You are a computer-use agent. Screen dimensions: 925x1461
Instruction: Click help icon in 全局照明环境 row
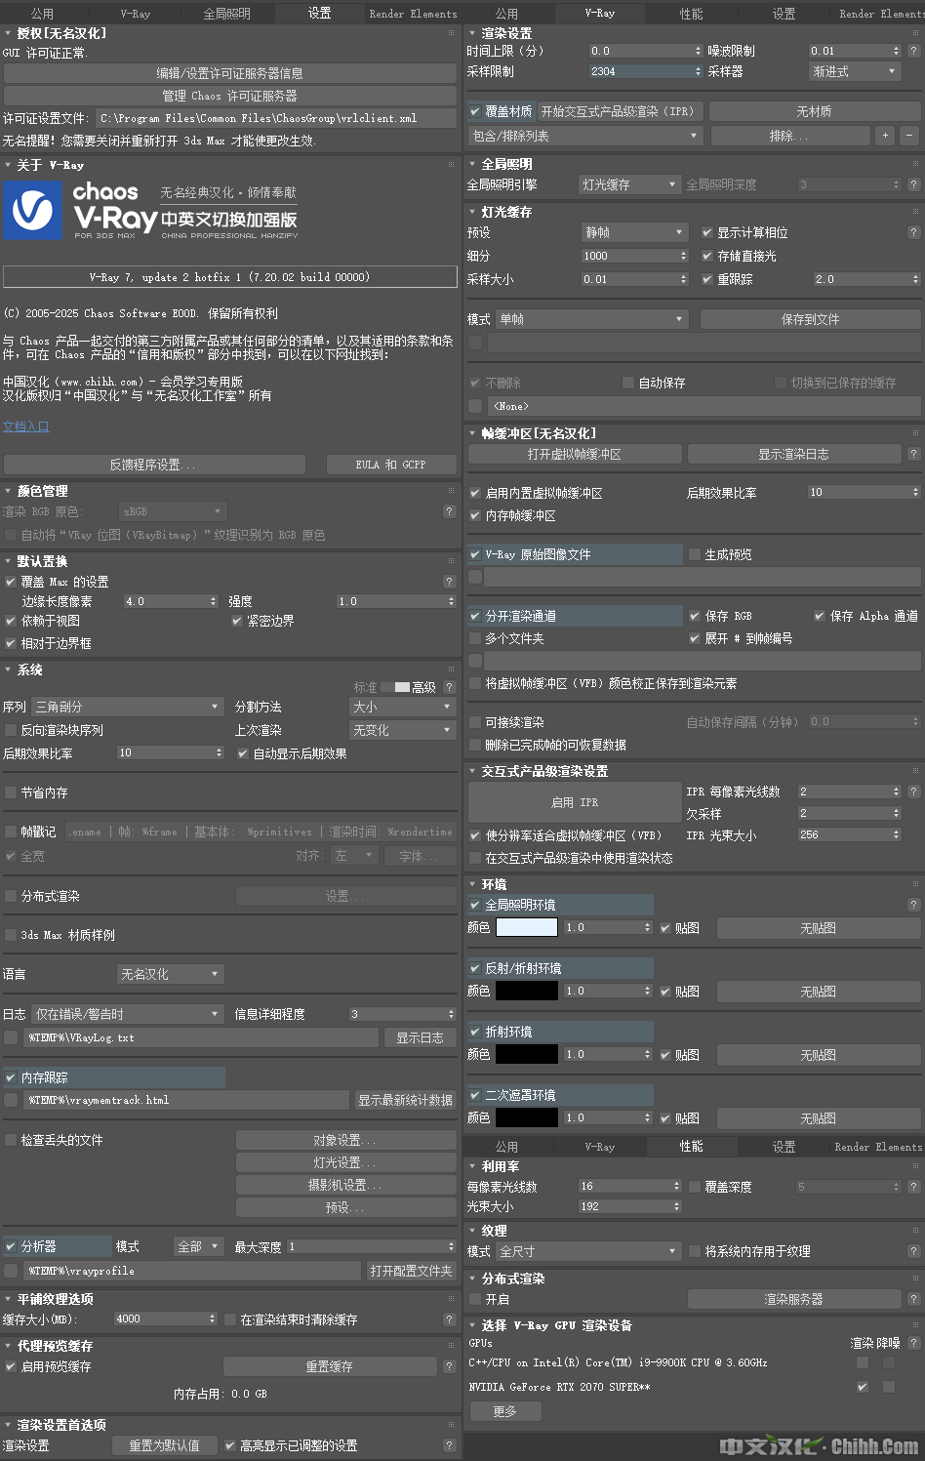tap(913, 905)
